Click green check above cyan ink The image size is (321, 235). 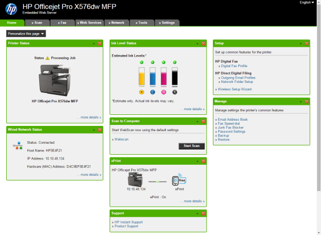click(x=153, y=62)
